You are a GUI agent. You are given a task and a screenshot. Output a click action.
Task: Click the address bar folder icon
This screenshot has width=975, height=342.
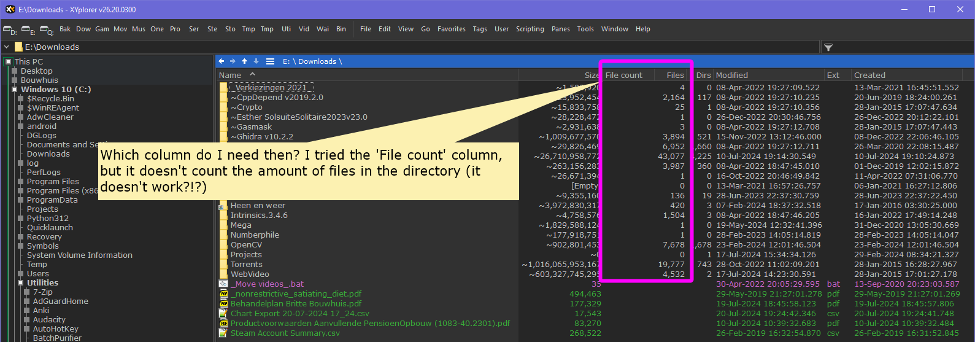pos(19,47)
